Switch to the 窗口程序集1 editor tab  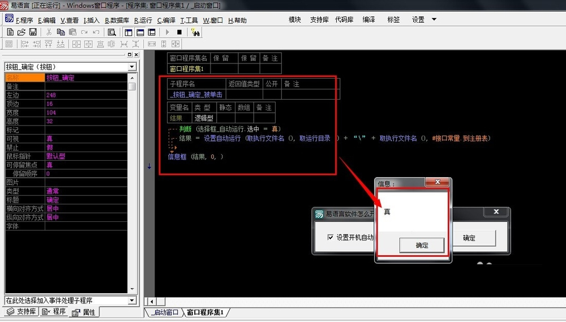click(x=205, y=312)
